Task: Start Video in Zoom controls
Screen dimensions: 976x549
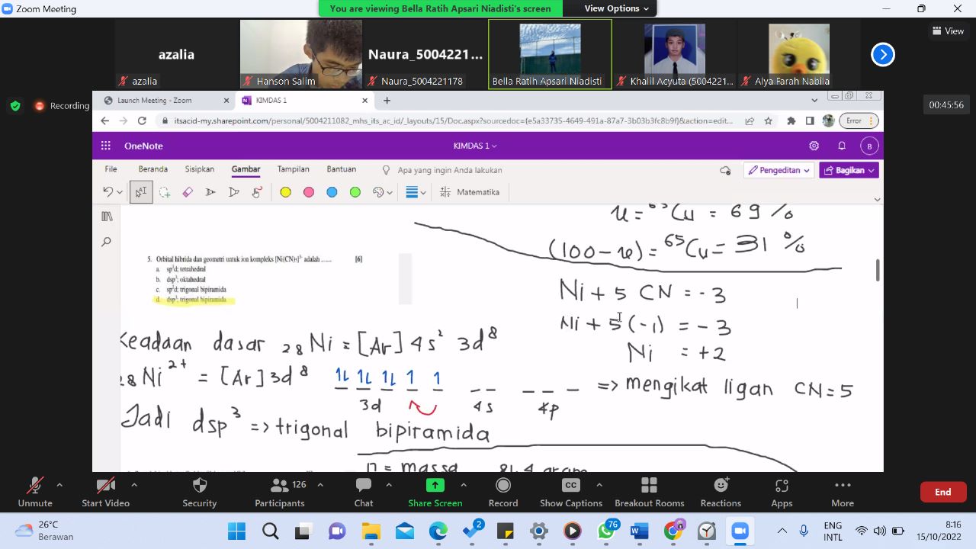Action: click(x=105, y=492)
